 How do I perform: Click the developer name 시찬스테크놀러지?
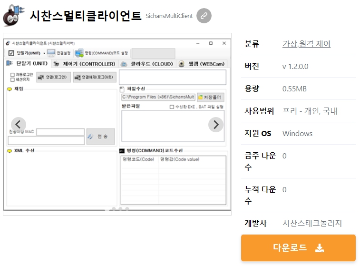point(312,223)
